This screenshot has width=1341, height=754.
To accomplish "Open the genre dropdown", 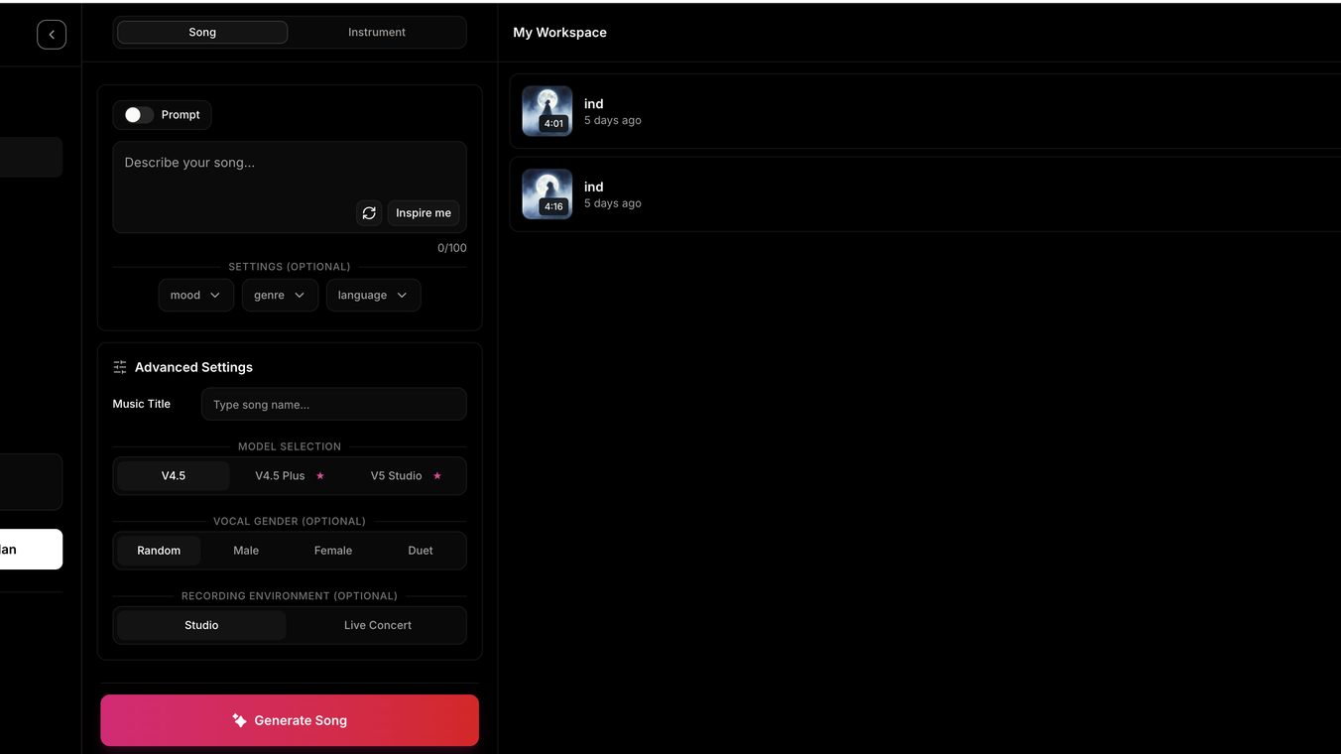I will [280, 295].
